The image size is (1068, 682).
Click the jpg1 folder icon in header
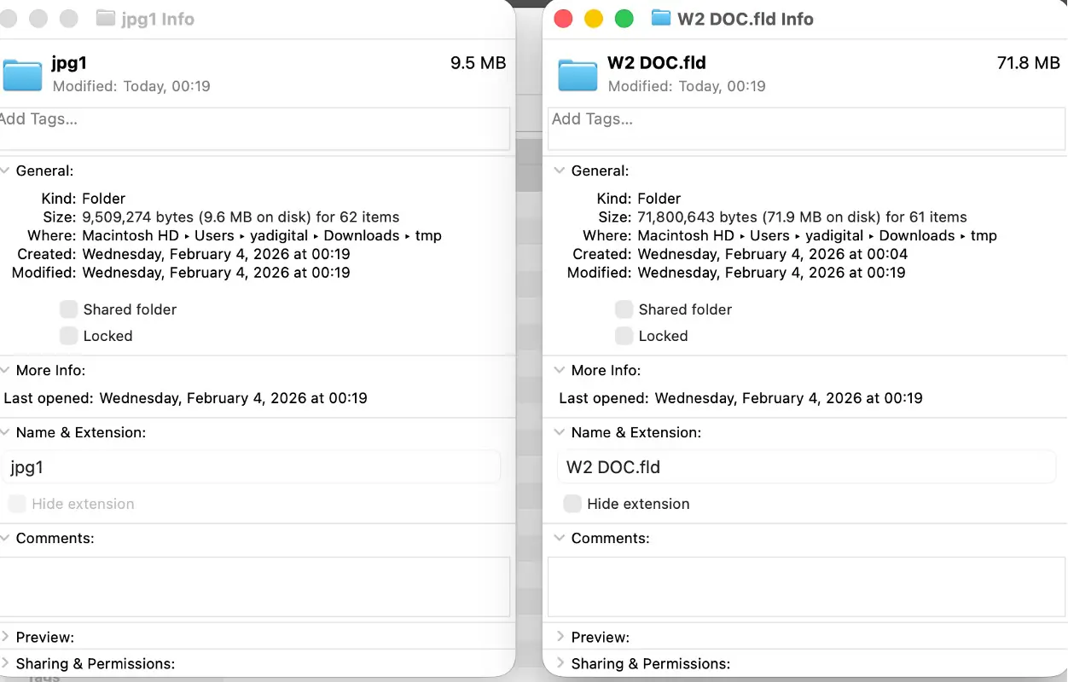tap(22, 74)
